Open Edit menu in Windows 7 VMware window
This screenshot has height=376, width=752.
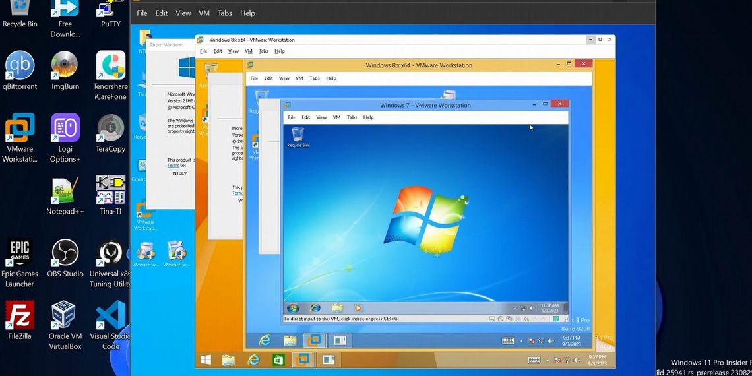(306, 117)
